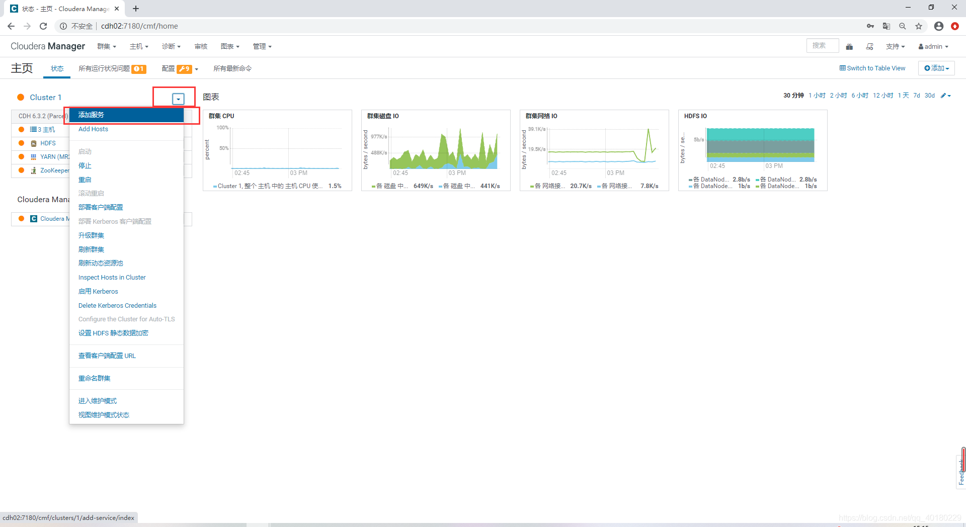This screenshot has height=527, width=966.
Task: Click the Cloudera Management Service icon
Action: (34, 219)
